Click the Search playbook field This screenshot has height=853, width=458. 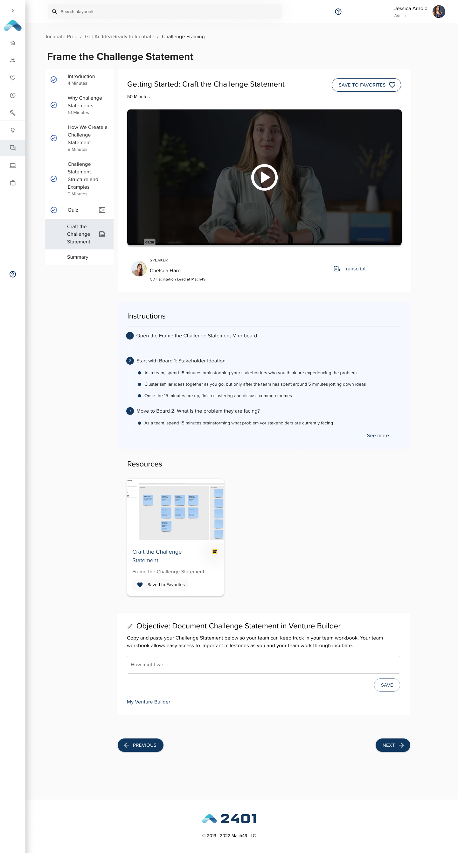tap(165, 11)
